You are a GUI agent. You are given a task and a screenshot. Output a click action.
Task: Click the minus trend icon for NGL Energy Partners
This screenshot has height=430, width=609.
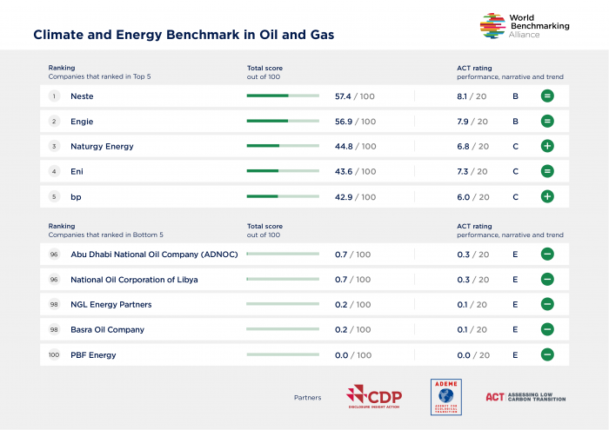tap(547, 305)
